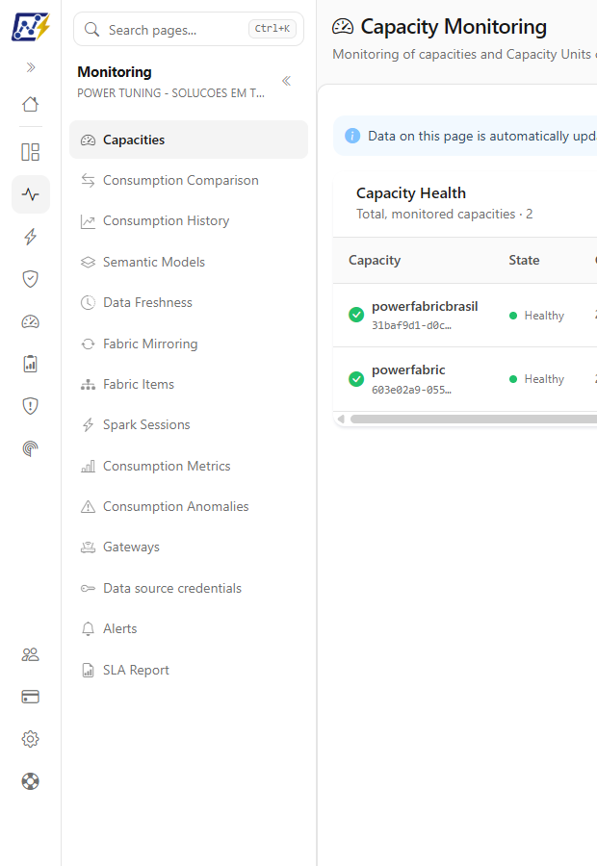Open Gateways page
597x866 pixels.
[189, 548]
